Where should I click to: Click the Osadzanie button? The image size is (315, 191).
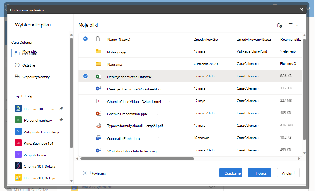[x=231, y=173]
